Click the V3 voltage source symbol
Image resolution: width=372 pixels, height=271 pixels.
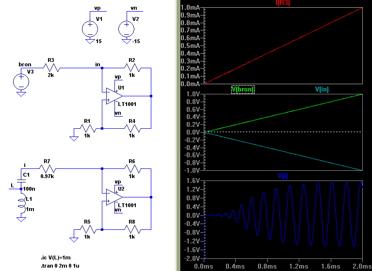point(21,80)
